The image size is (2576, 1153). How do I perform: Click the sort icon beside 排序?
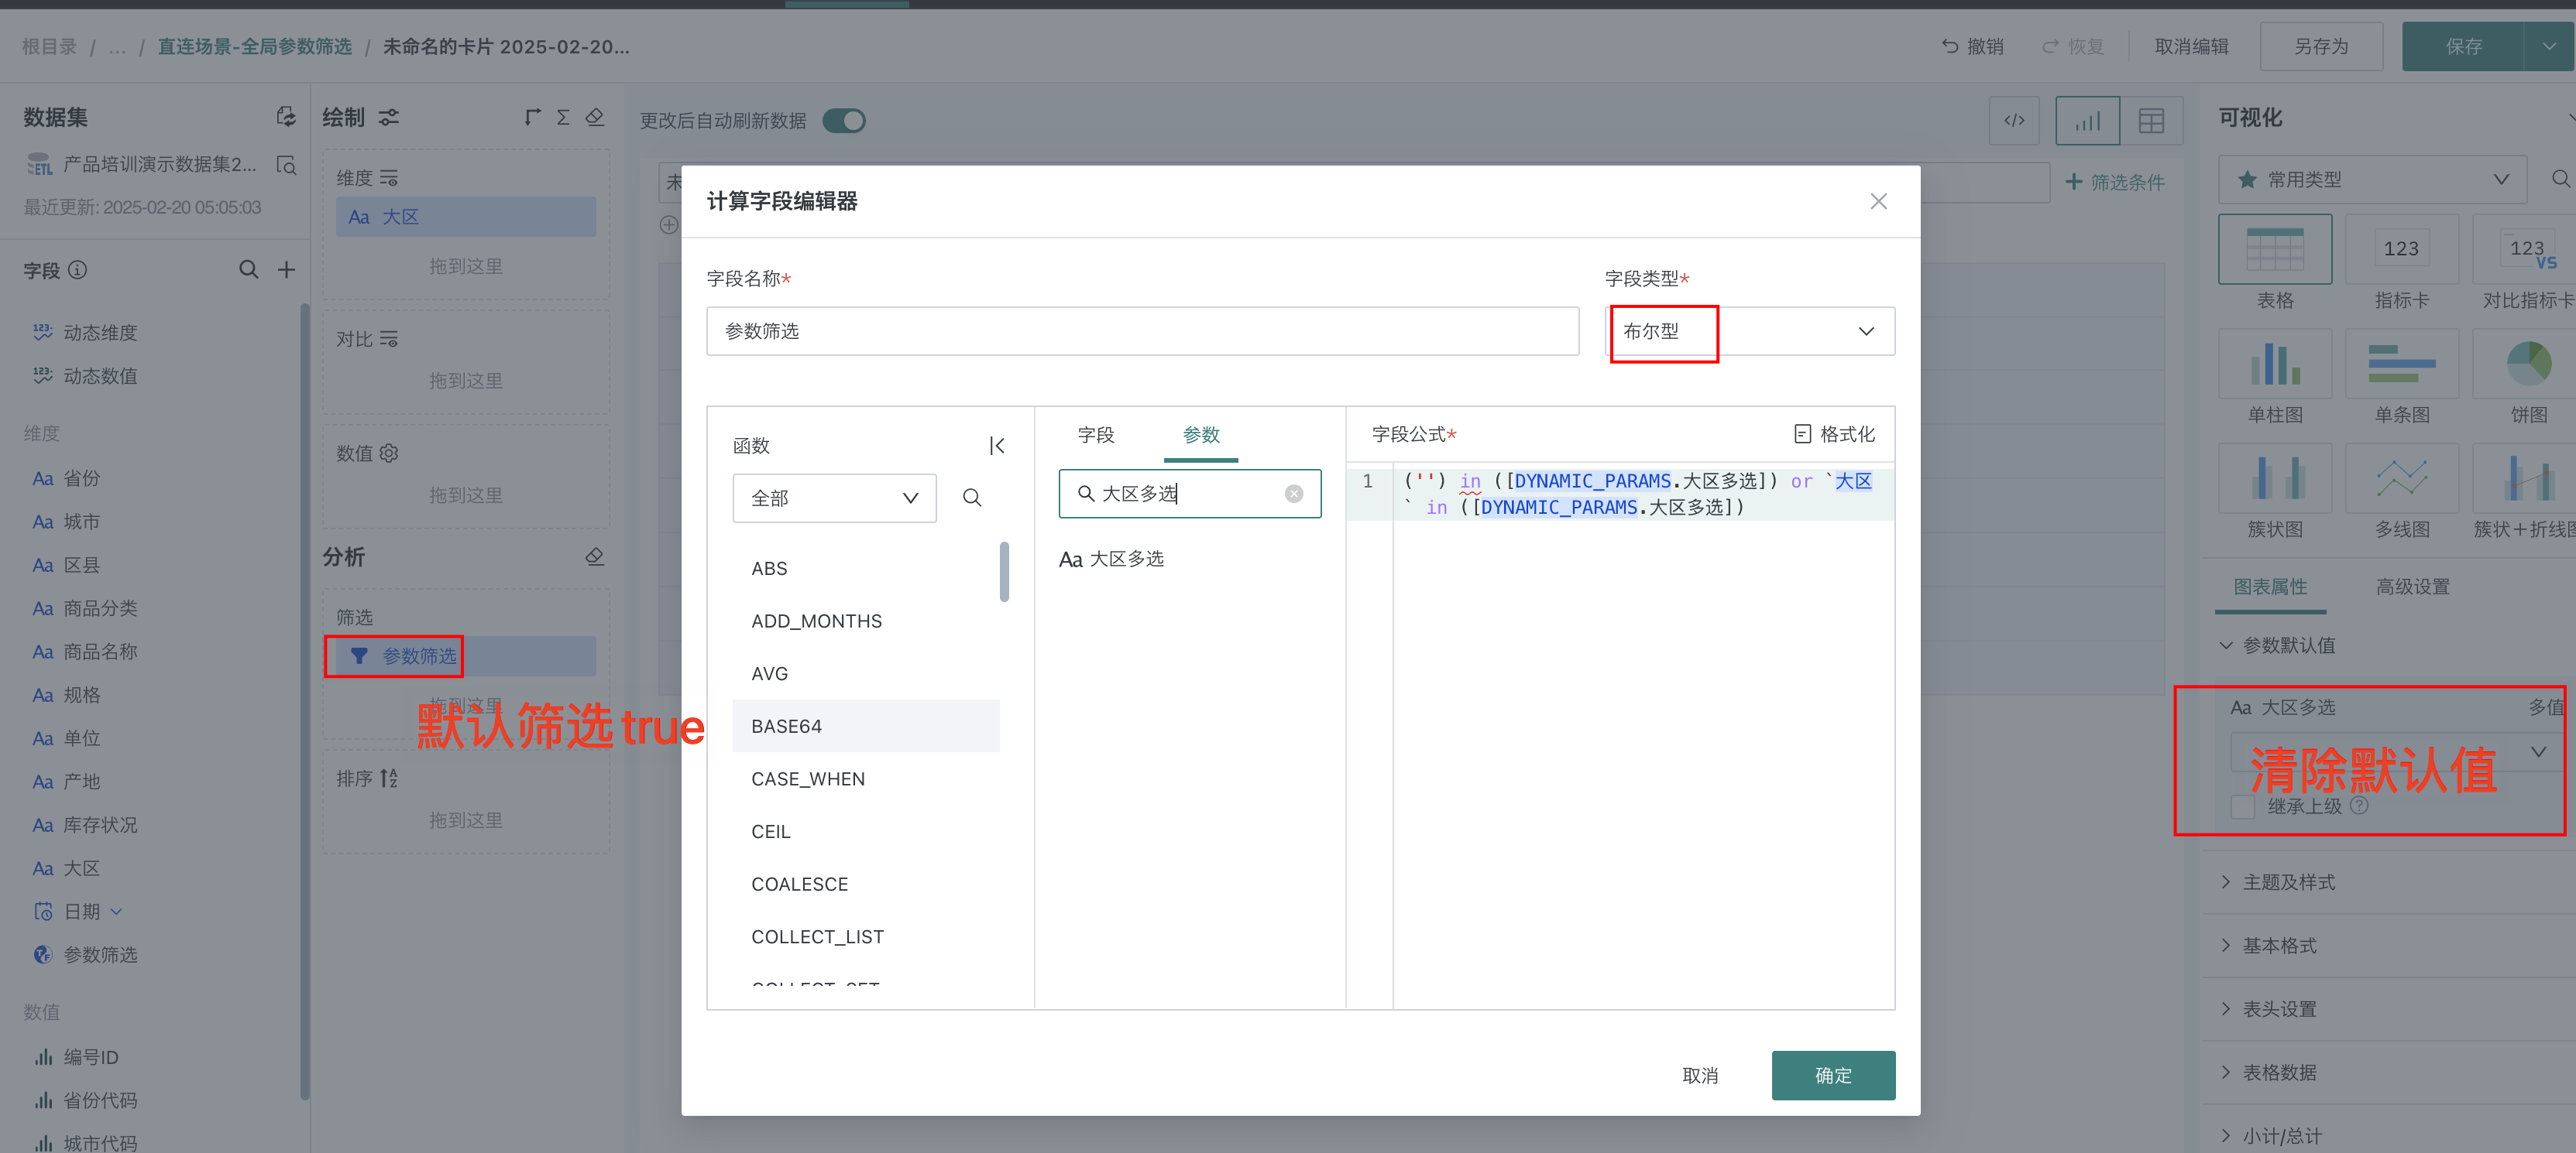coord(389,778)
